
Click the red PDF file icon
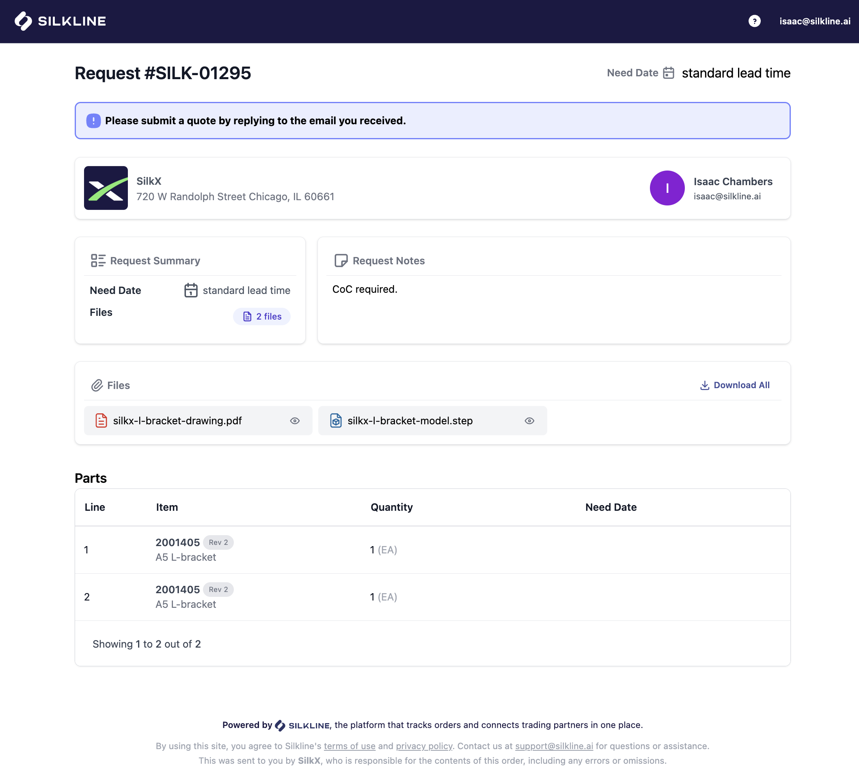coord(101,421)
